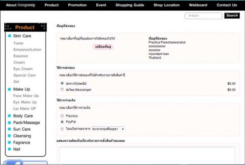Open Body Care category
This screenshot has width=245, height=165.
click(x=23, y=116)
